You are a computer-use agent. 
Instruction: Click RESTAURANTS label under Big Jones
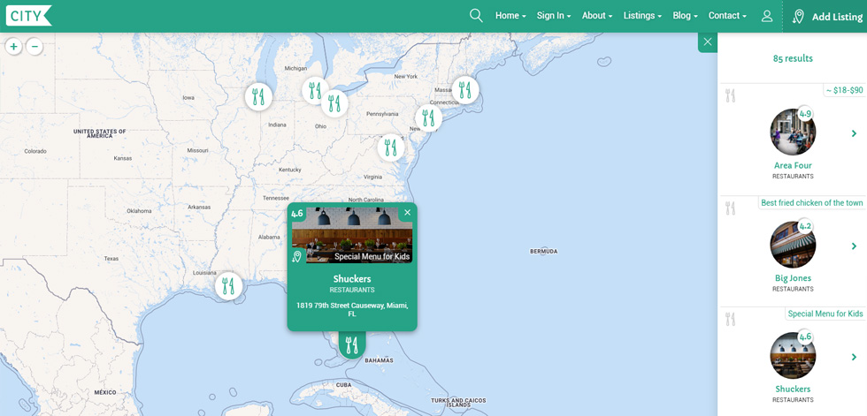[793, 289]
